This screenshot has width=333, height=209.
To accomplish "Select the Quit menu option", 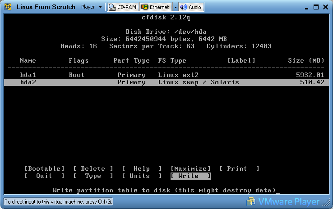I will 44,176.
